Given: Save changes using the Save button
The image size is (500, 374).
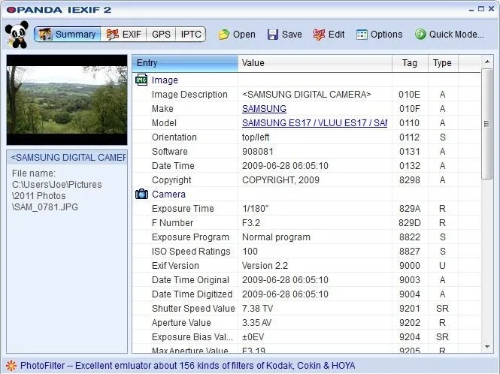Looking at the screenshot, I should pos(285,35).
